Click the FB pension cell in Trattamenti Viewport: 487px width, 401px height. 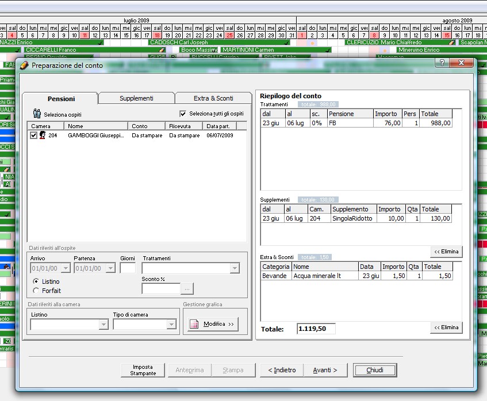click(350, 123)
